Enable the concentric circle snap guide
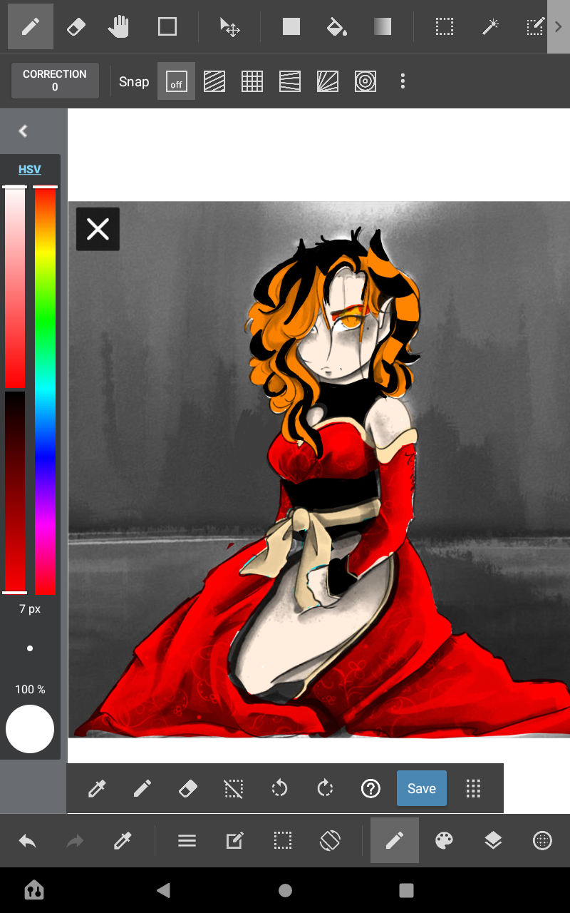Image resolution: width=570 pixels, height=913 pixels. pos(366,81)
